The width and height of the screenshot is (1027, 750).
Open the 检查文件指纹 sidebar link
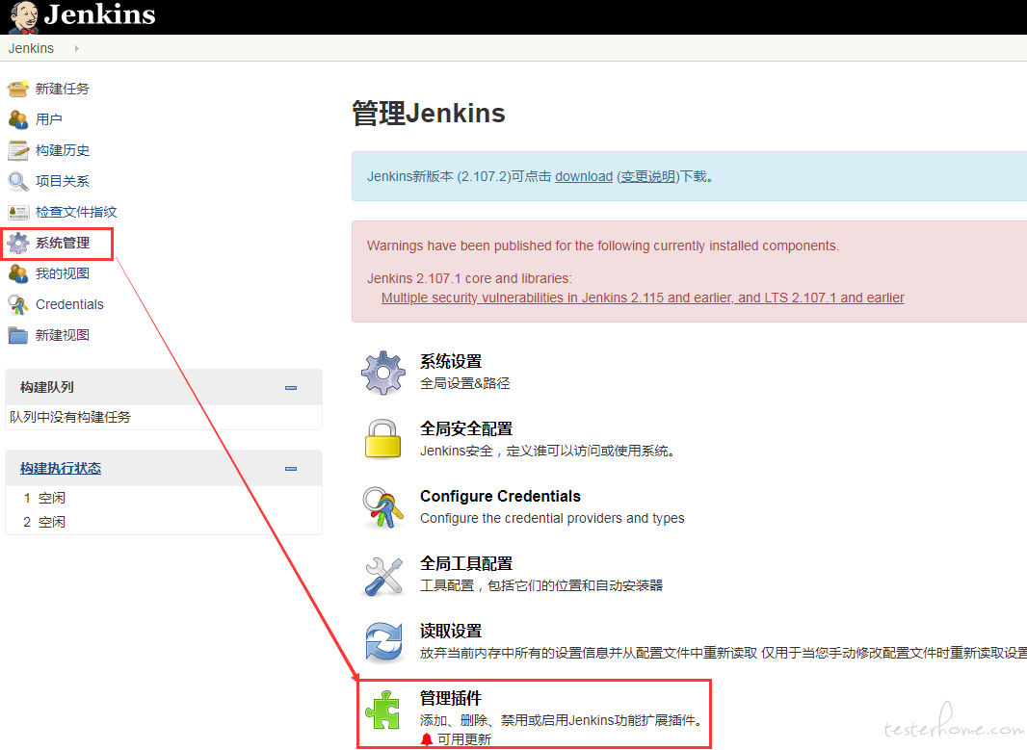coord(76,212)
